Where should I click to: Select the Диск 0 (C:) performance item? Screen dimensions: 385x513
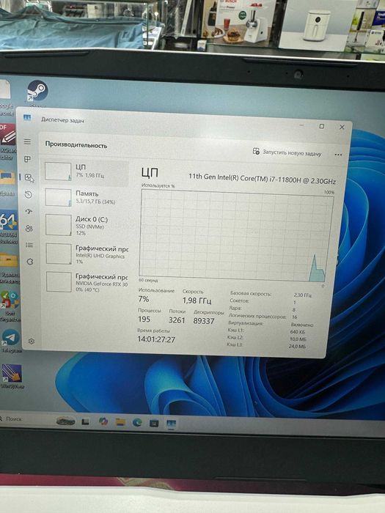[86, 226]
